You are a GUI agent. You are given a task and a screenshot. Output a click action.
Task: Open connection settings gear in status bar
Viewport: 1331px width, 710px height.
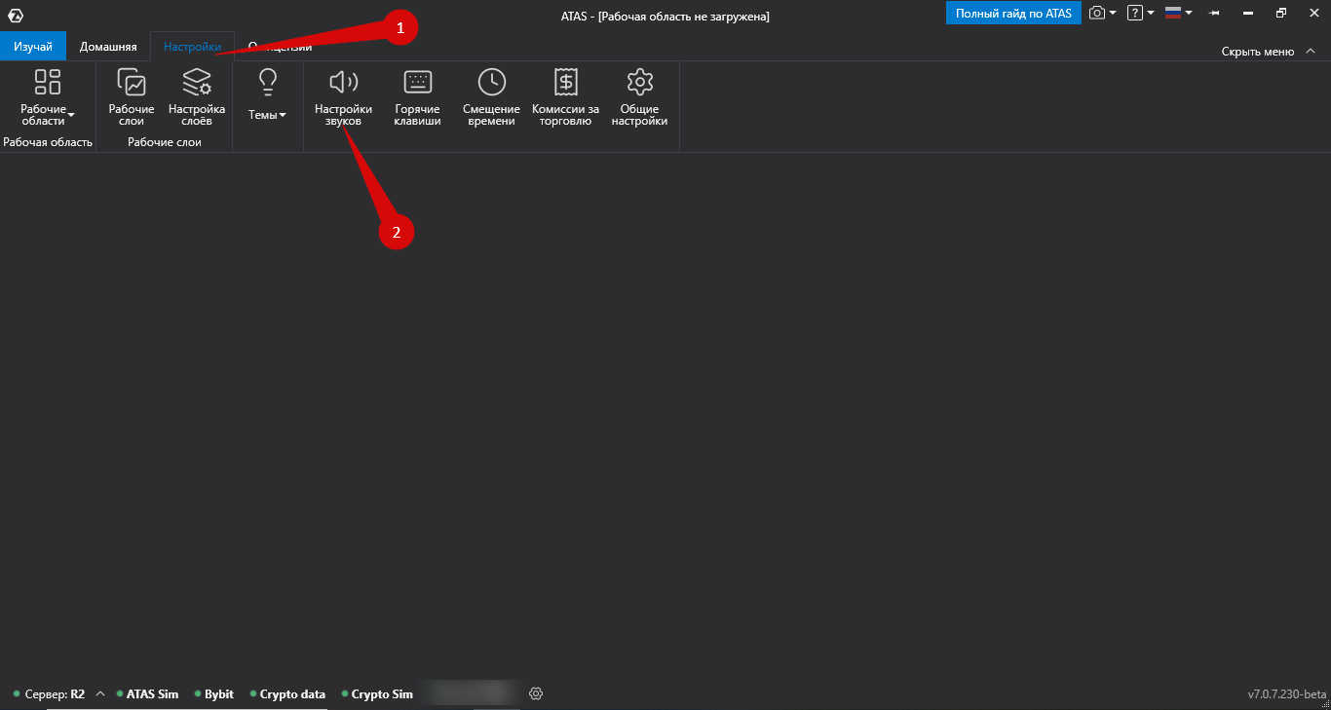(536, 694)
